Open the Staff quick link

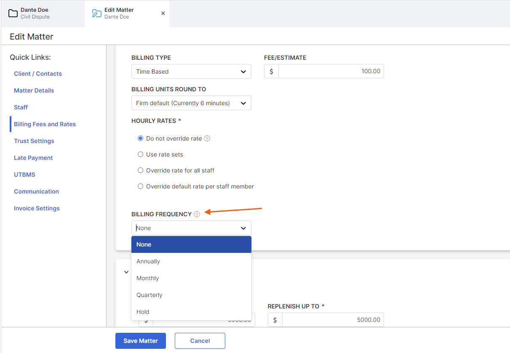[x=21, y=107]
